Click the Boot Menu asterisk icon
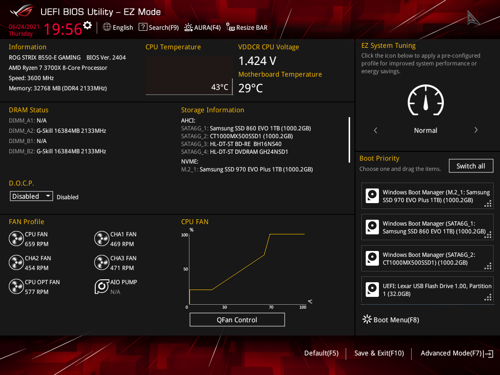 point(367,319)
